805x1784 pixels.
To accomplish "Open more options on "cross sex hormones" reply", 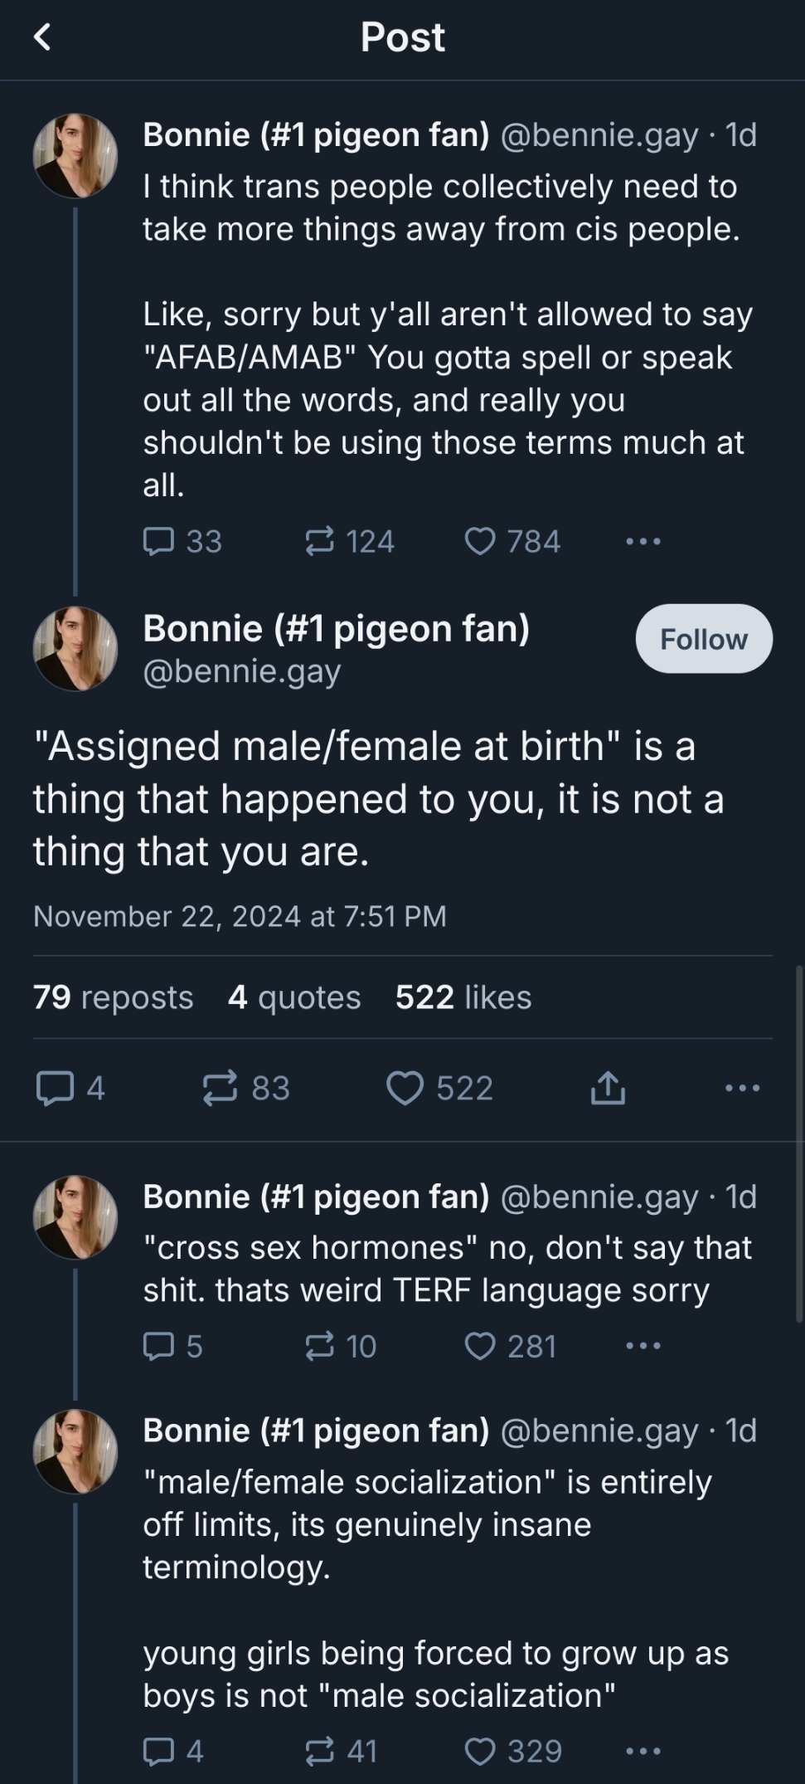I will pos(643,1346).
